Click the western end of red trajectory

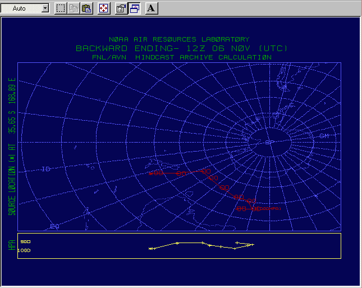[x=150, y=173]
